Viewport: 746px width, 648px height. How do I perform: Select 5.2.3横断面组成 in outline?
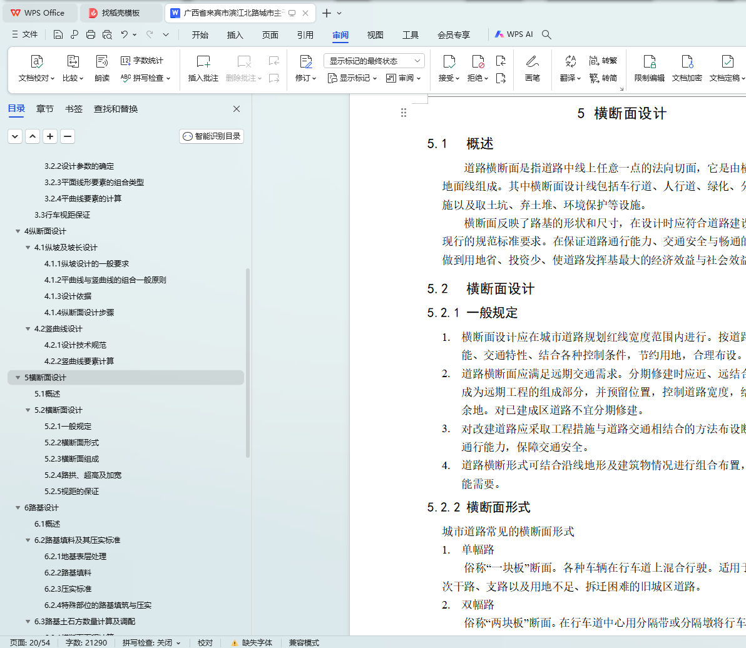tap(72, 458)
